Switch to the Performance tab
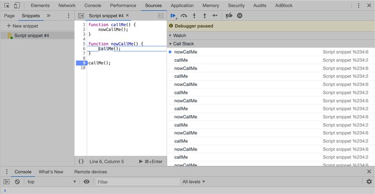 click(123, 5)
